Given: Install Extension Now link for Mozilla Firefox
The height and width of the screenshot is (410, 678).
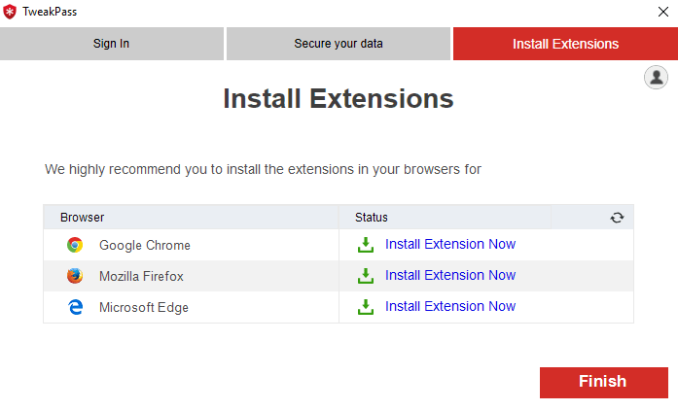Looking at the screenshot, I should click(449, 276).
